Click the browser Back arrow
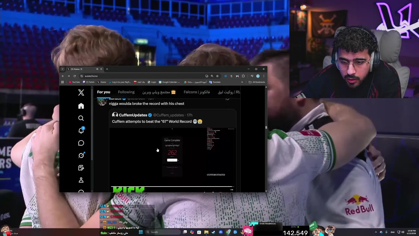This screenshot has width=419, height=236. click(x=63, y=76)
